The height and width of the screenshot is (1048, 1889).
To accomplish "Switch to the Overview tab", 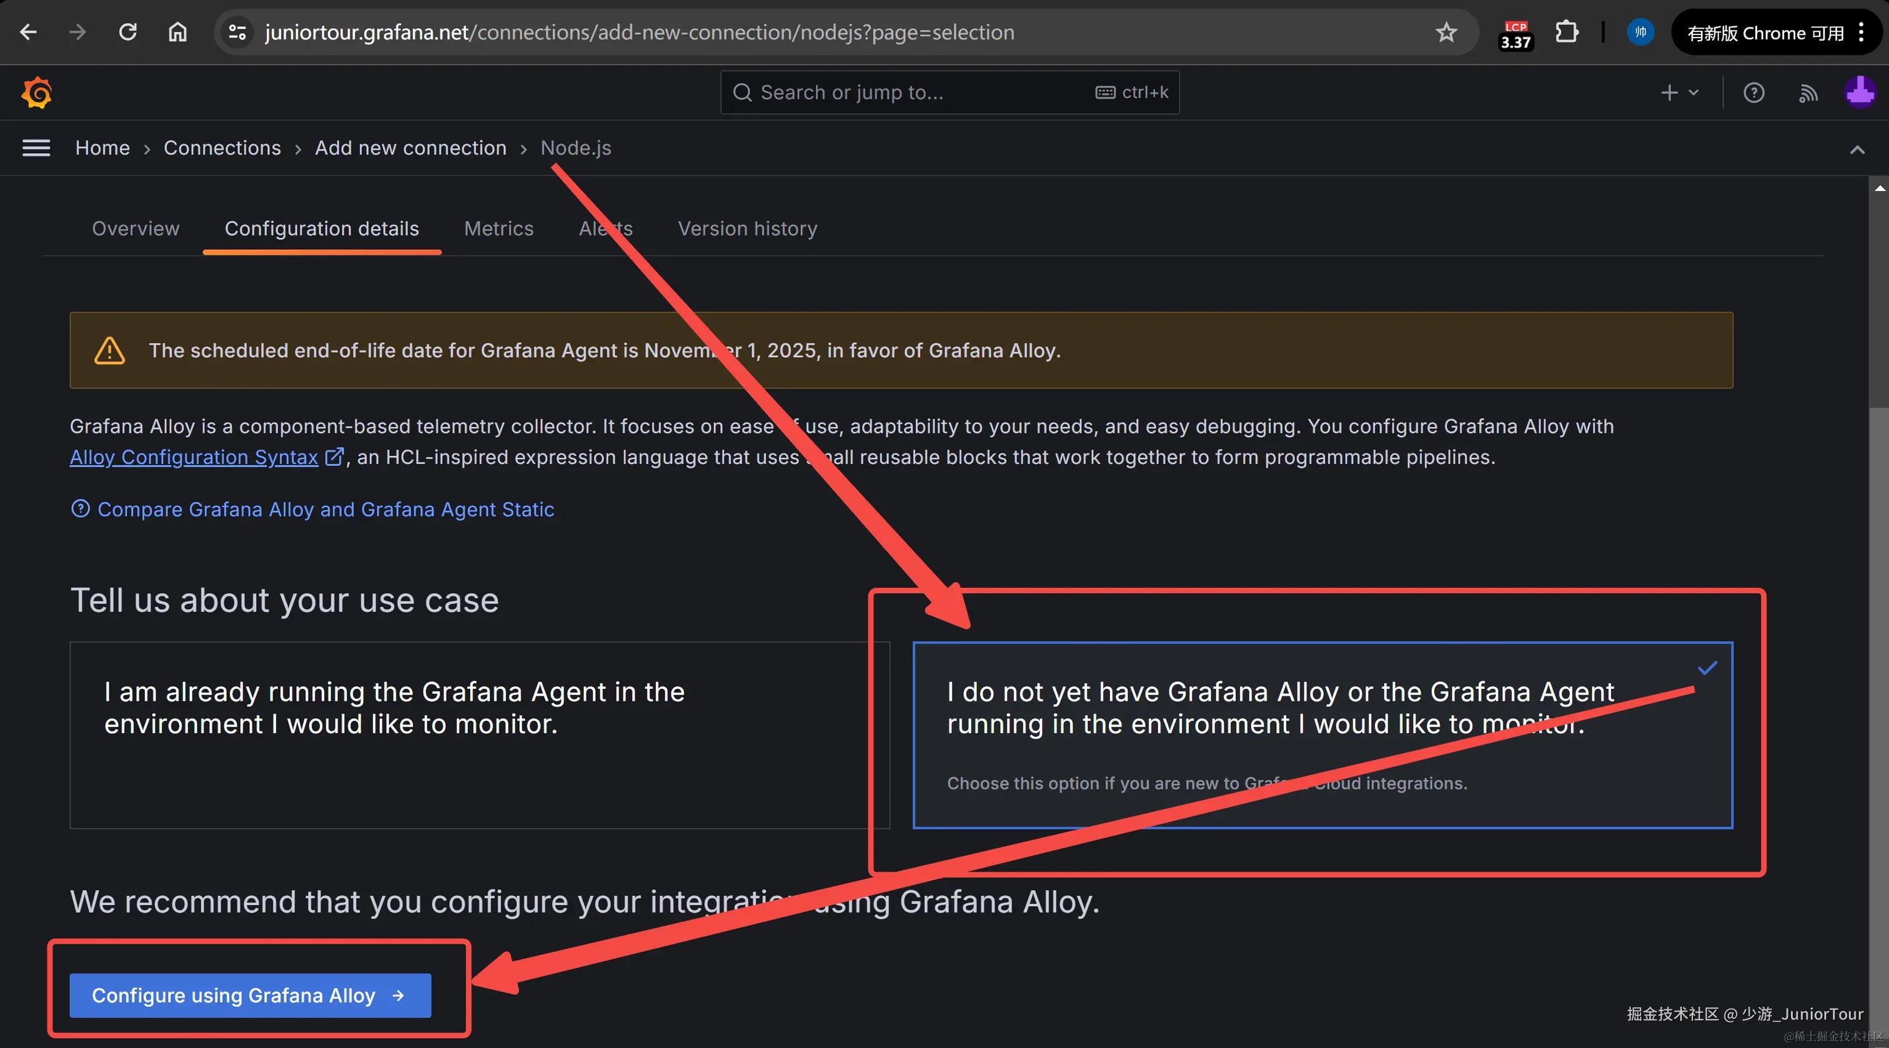I will pyautogui.click(x=136, y=229).
